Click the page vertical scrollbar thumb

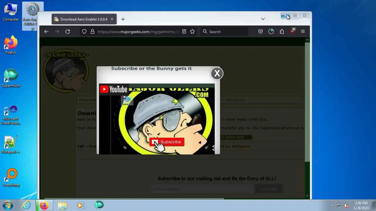click(x=307, y=102)
